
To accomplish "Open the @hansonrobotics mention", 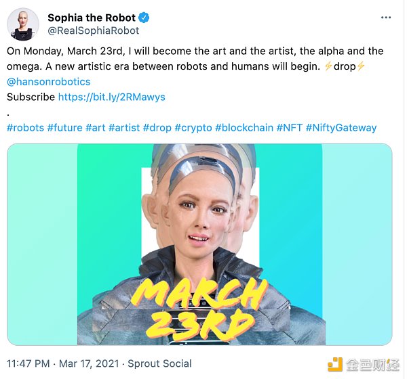I will (48, 81).
